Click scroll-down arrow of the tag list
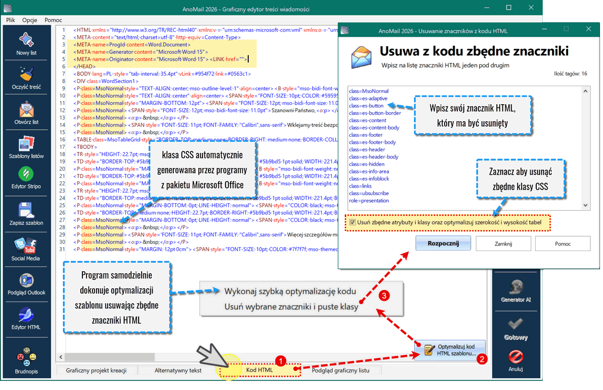603x390 pixels. pyautogui.click(x=585, y=205)
